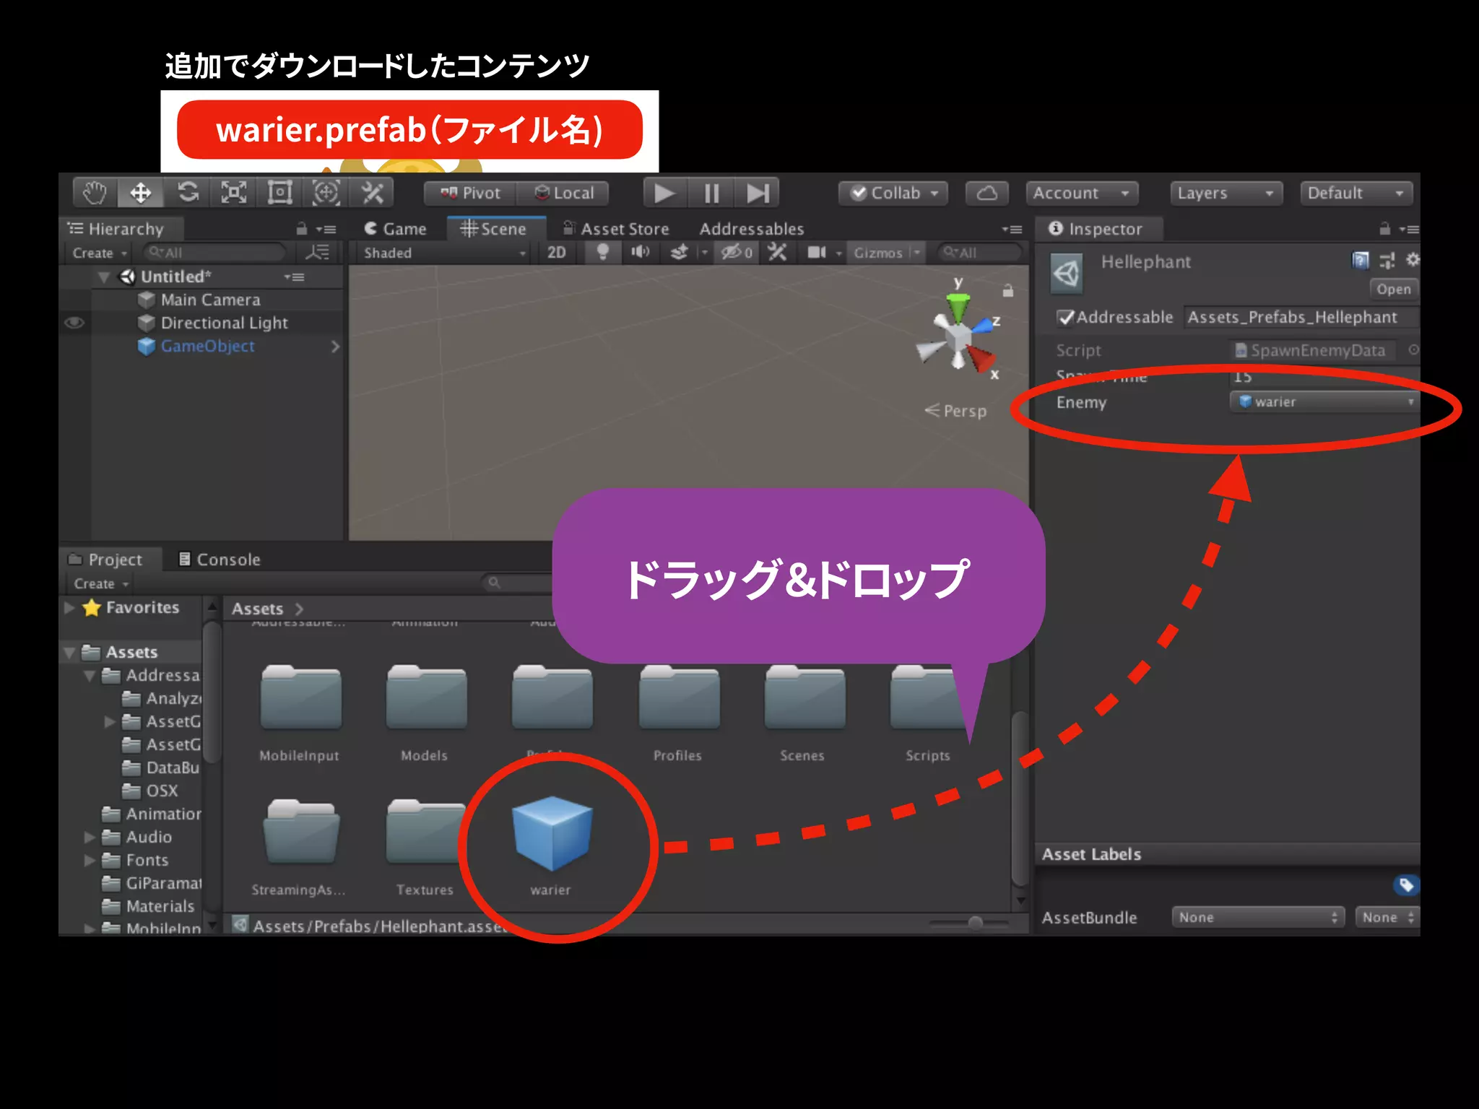This screenshot has width=1479, height=1109.
Task: Click the Play button
Action: [665, 193]
